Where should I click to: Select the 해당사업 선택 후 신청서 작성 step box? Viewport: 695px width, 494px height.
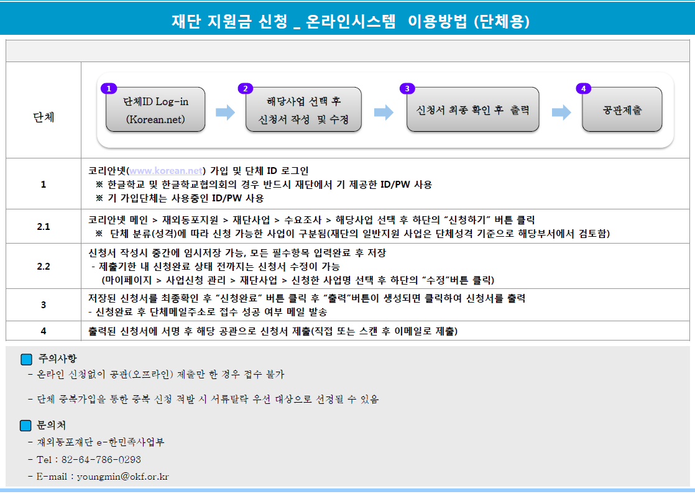coord(303,110)
